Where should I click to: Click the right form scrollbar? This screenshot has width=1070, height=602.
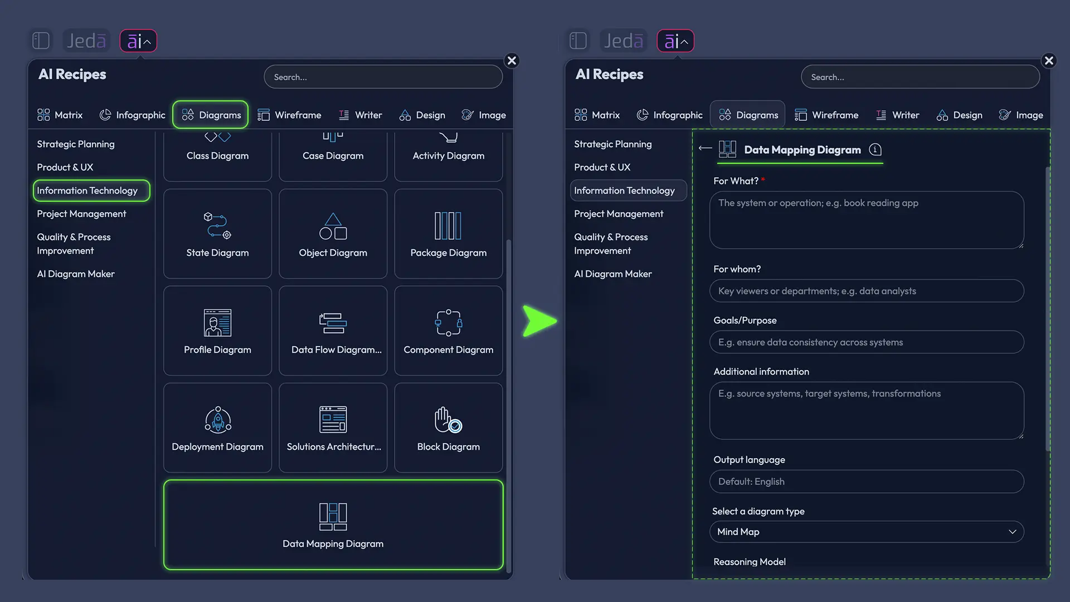click(x=1048, y=308)
